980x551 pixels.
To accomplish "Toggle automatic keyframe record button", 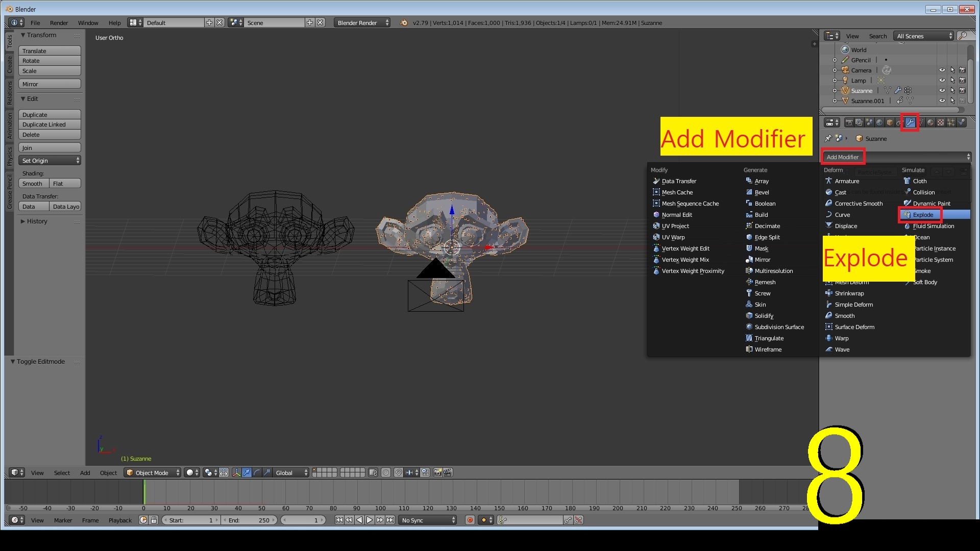I will [x=470, y=520].
